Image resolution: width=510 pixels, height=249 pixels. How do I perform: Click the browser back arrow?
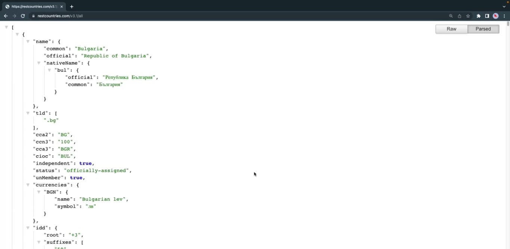[6, 16]
